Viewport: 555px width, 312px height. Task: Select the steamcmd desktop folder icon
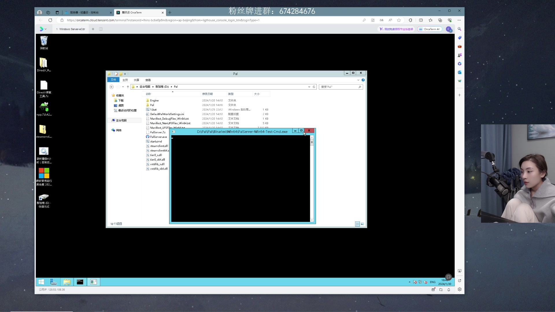[44, 131]
